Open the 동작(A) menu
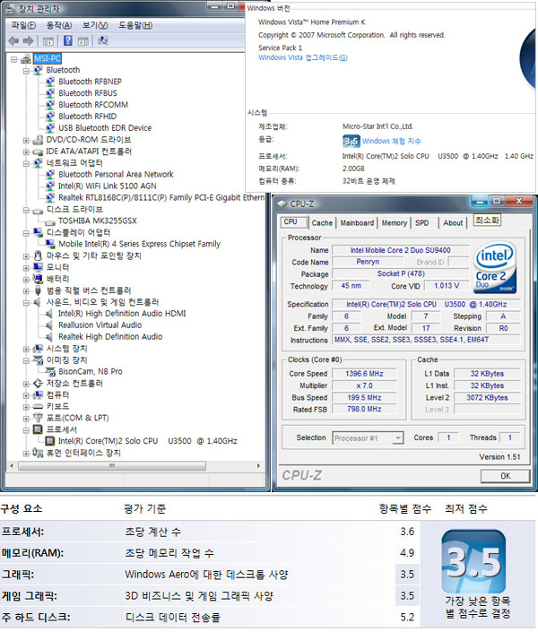Image resolution: width=538 pixels, height=632 pixels. click(x=59, y=25)
